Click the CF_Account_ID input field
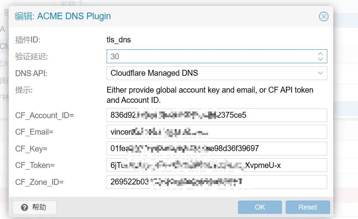 pos(216,115)
